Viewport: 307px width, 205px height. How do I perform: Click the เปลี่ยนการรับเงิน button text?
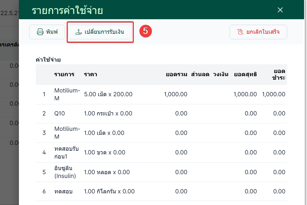point(104,32)
